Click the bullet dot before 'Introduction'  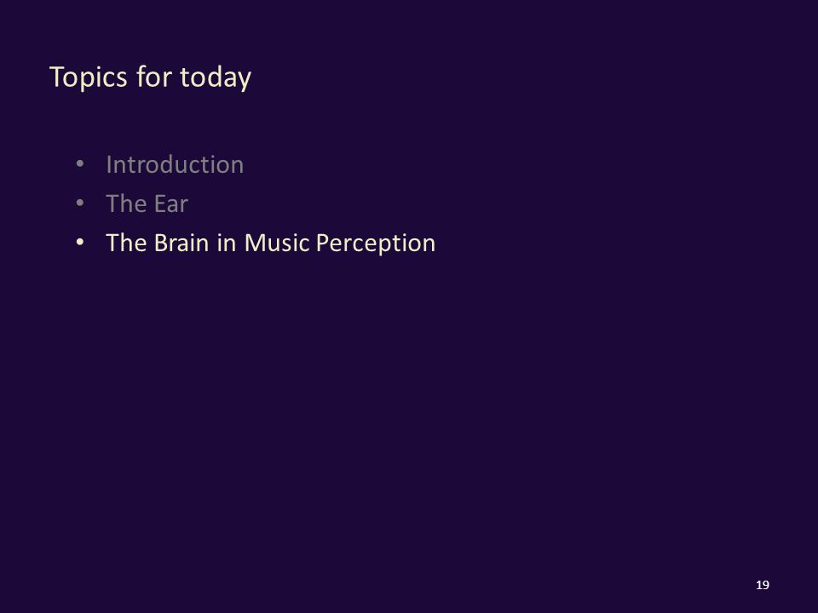coord(80,164)
